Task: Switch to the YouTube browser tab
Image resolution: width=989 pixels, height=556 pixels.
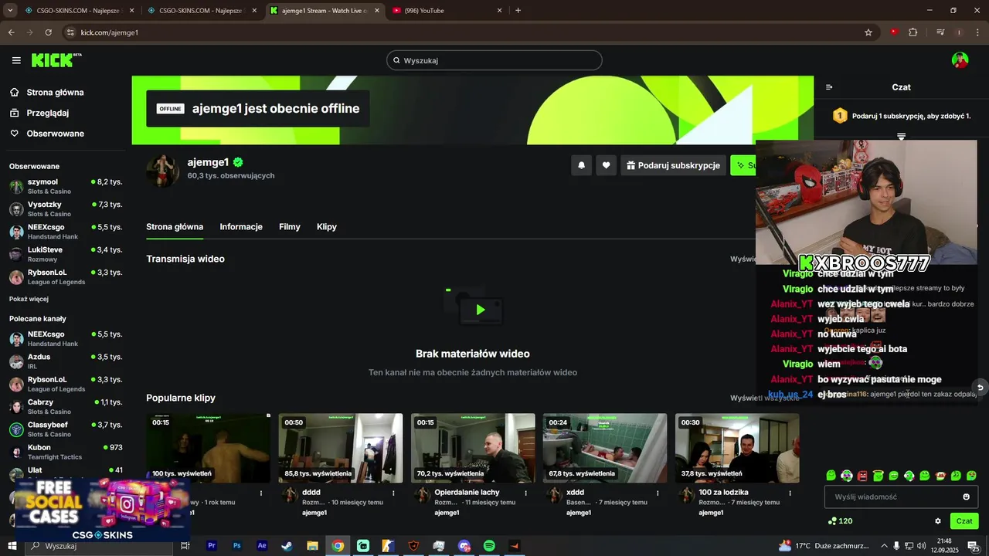Action: 448,11
